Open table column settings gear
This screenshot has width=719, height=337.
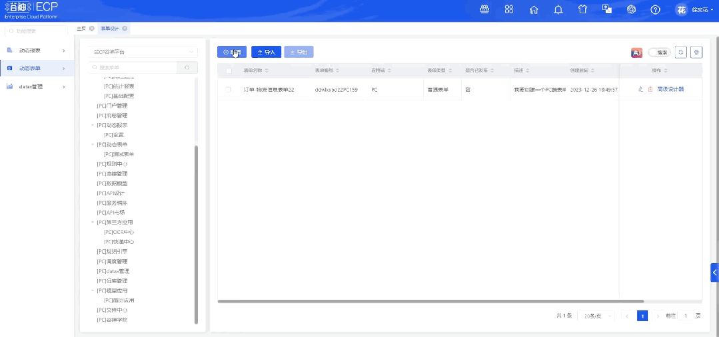pyautogui.click(x=696, y=52)
